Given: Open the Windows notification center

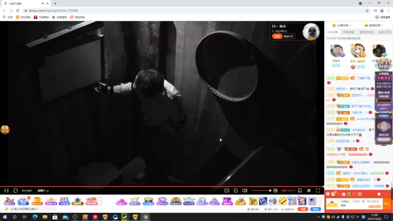Looking at the screenshot, I should tap(386, 217).
